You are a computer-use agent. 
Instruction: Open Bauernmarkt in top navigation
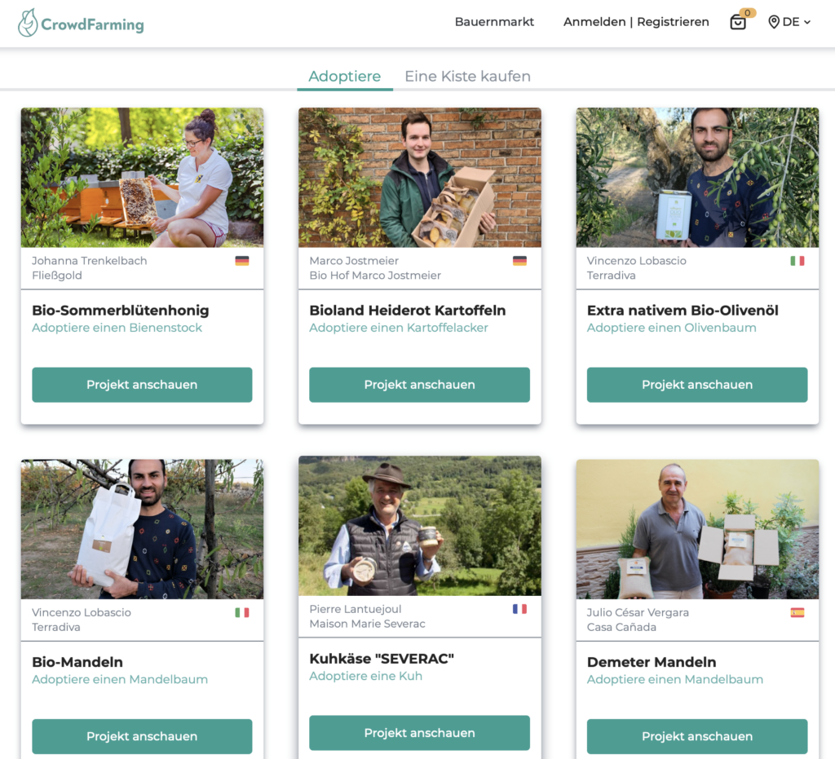coord(494,22)
